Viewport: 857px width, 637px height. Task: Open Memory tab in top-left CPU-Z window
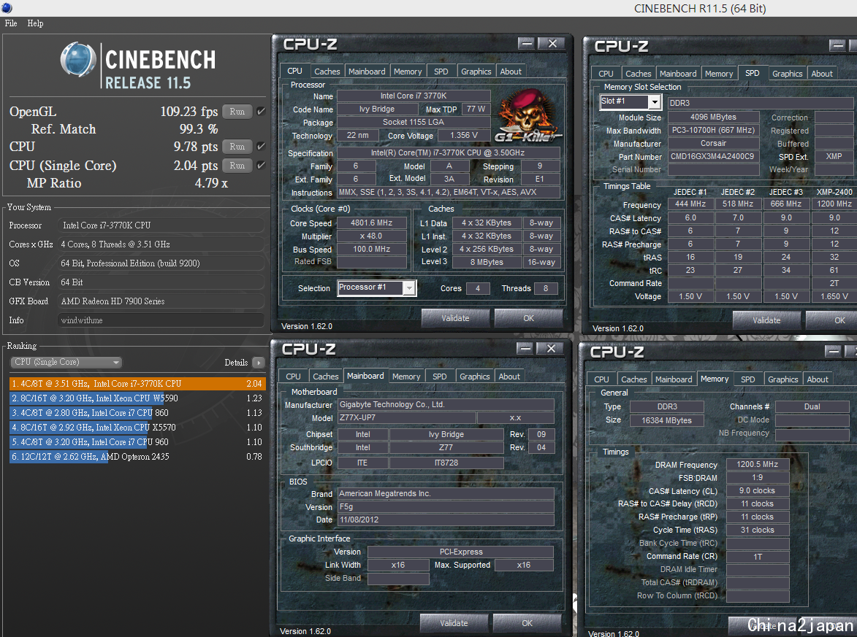(408, 72)
